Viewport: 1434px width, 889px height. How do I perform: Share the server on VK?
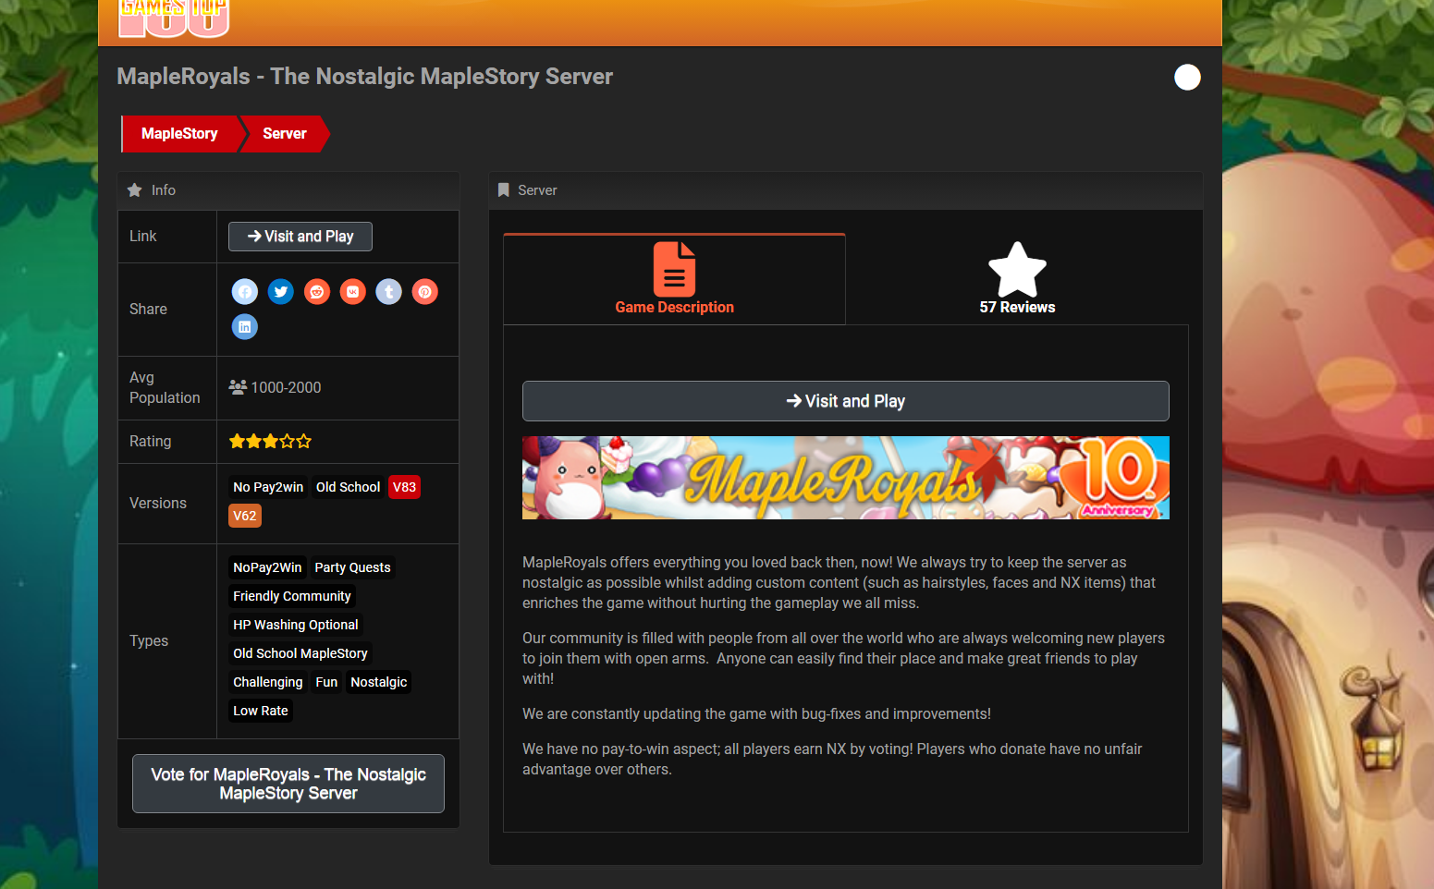pos(352,292)
